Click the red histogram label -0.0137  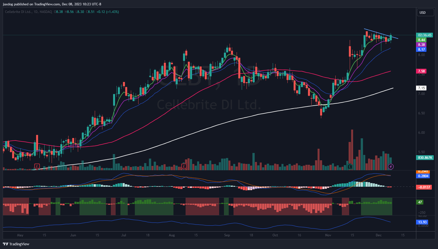(424, 187)
